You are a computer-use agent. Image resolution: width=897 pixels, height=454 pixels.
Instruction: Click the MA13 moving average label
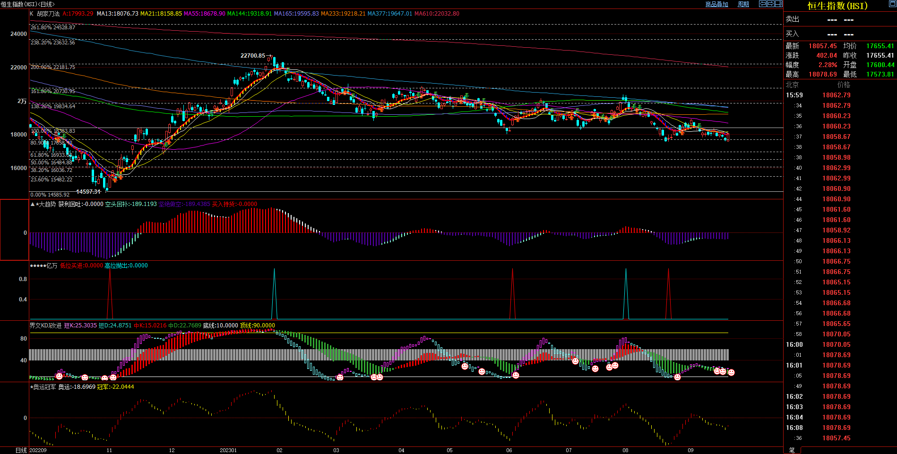click(x=117, y=14)
